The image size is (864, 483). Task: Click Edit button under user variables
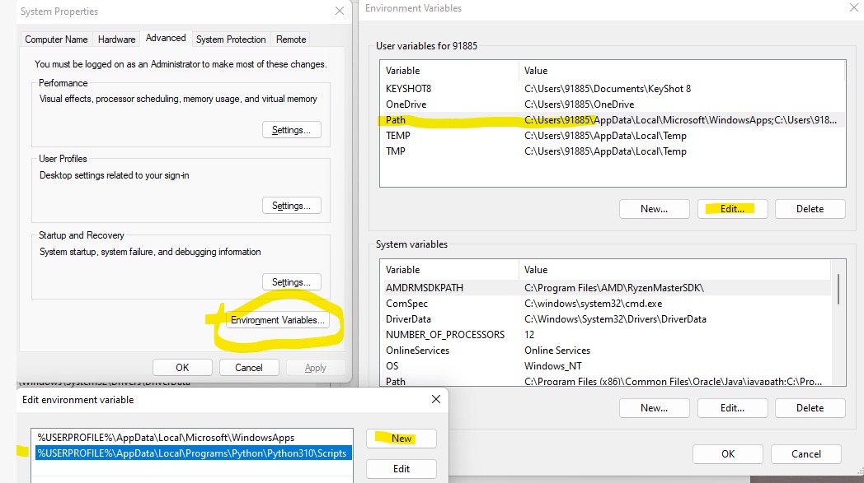coord(732,209)
